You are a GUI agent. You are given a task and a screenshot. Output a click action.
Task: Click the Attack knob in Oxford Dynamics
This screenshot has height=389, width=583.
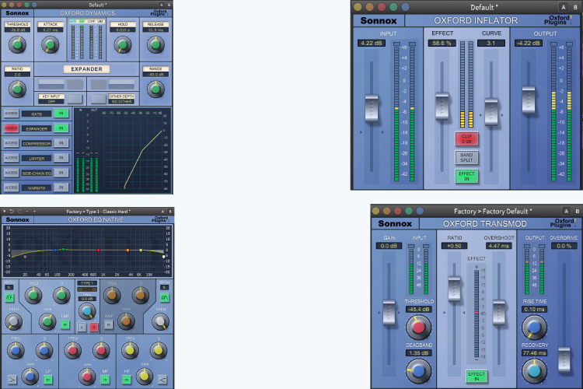pos(50,45)
